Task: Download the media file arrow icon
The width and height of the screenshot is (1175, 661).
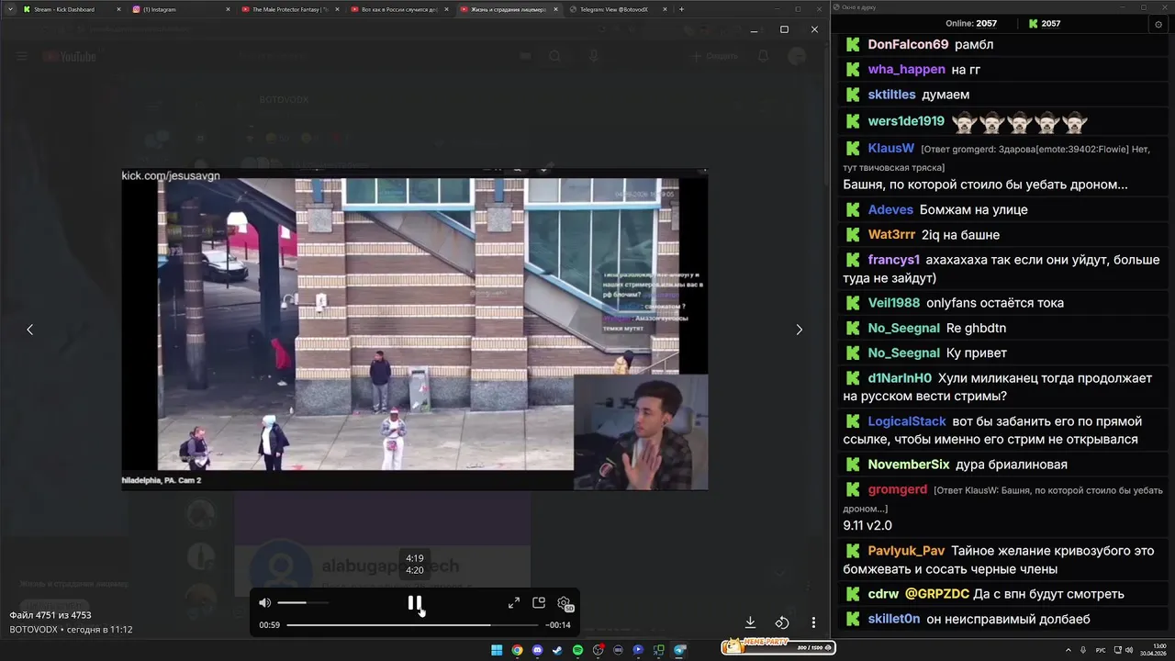Action: [x=750, y=622]
